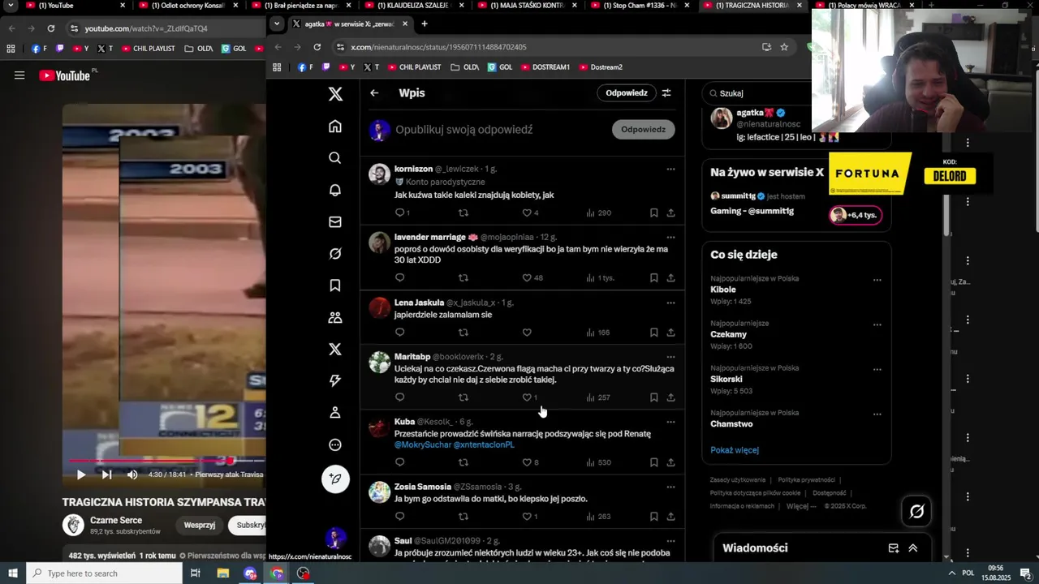View stats on Zosia Samosia's reply
Viewport: 1039px width, 584px height.
coord(598,517)
